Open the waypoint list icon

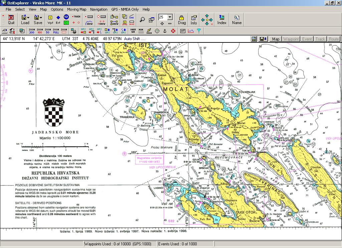[125, 17]
